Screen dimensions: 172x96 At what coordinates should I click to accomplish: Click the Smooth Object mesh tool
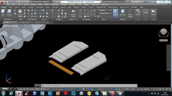(x=20, y=13)
